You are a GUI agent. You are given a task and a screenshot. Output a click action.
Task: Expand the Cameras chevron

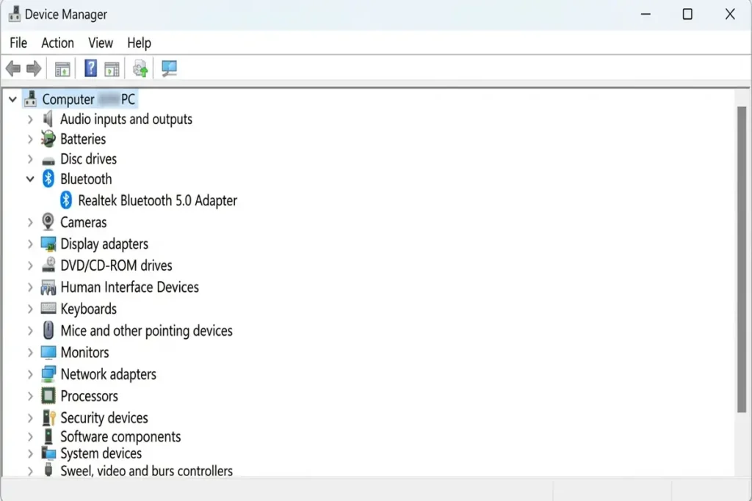click(x=30, y=222)
